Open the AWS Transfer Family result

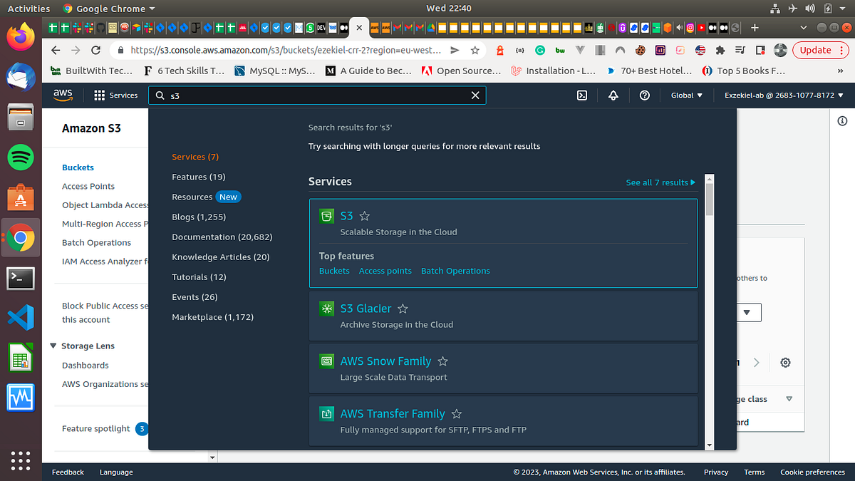click(x=393, y=414)
